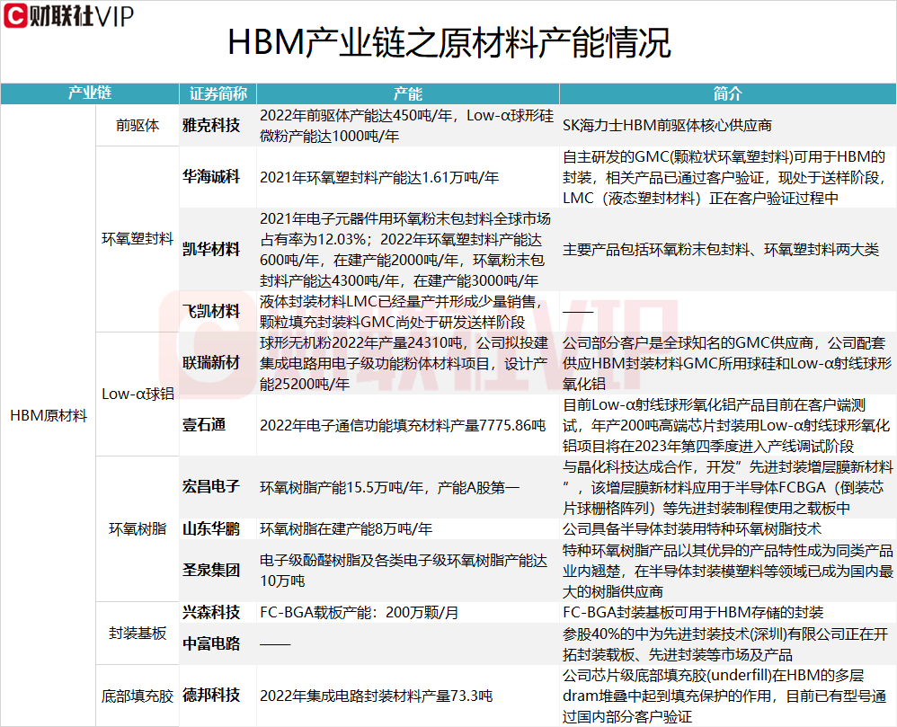Click 德邦科技 cell with 产量73.3吨
Image resolution: width=897 pixels, height=727 pixels.
408,696
